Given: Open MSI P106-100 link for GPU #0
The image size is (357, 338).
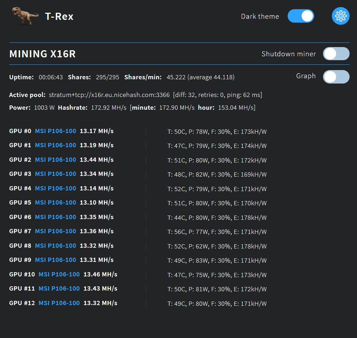Looking at the screenshot, I should (x=55, y=131).
